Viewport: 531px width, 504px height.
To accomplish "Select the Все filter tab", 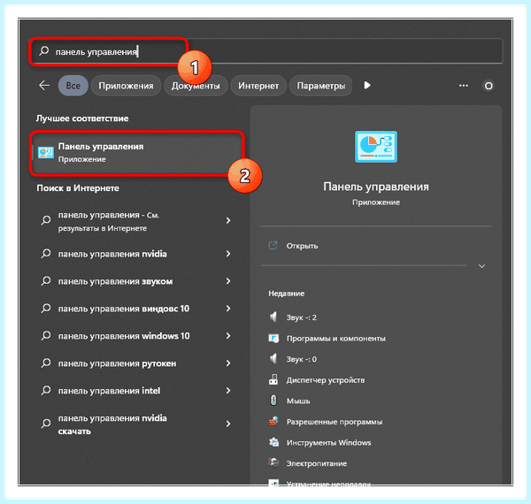I will pyautogui.click(x=73, y=86).
